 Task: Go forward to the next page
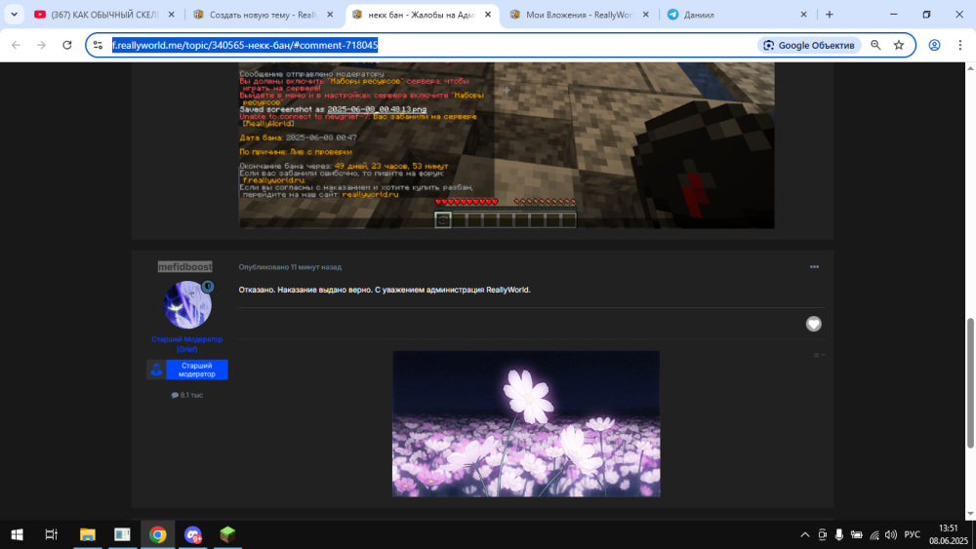click(x=41, y=45)
